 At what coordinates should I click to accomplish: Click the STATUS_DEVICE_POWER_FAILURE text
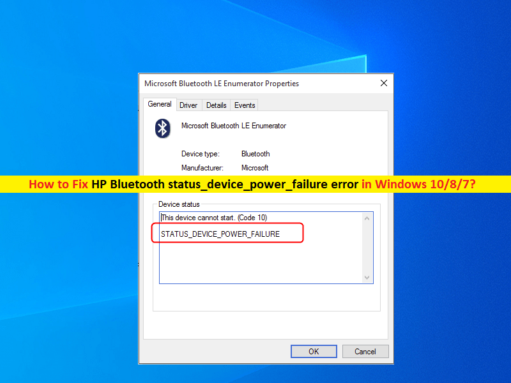pyautogui.click(x=220, y=234)
